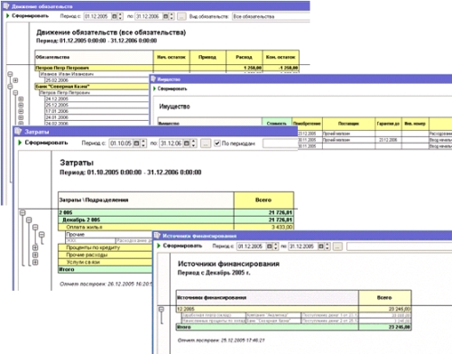Image resolution: width=452 pixels, height=354 pixels.
Task: Click the Итого row in Затраты table
Action: point(105,270)
